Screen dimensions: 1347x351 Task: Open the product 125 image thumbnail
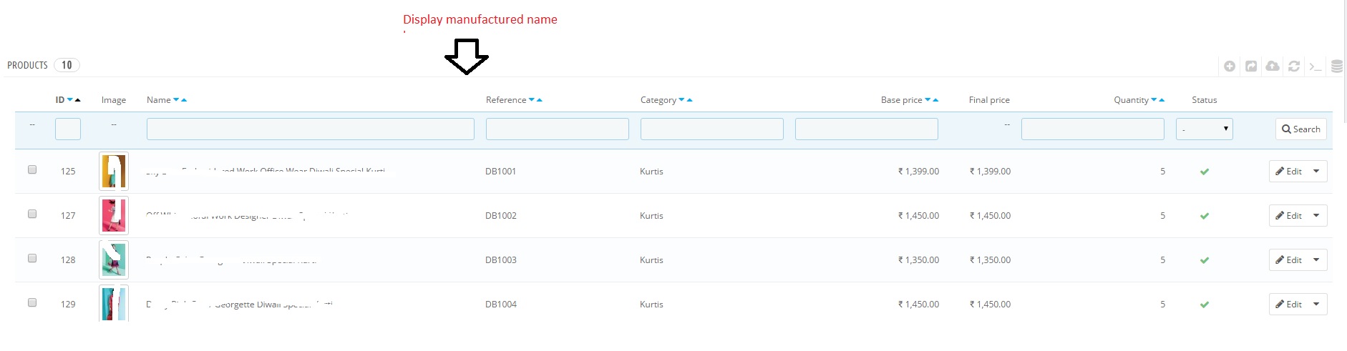[114, 172]
